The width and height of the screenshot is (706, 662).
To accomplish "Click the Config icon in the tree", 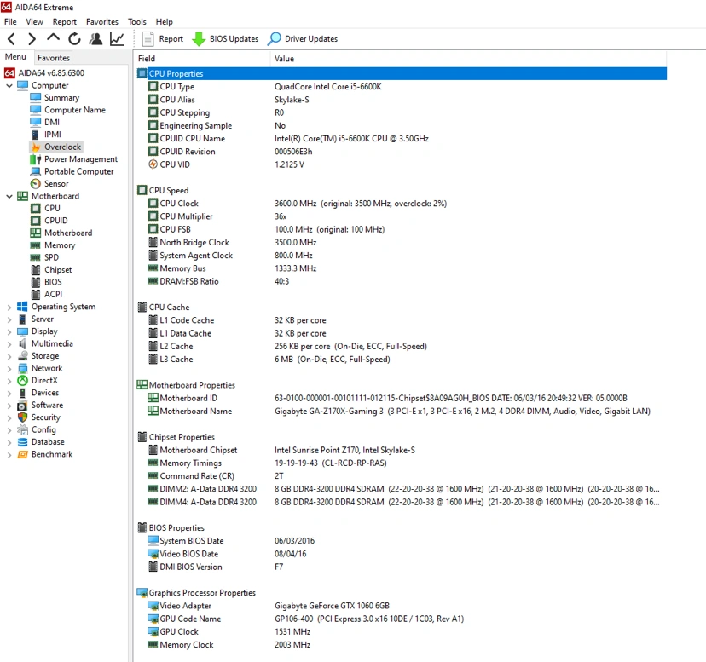I will (x=22, y=429).
